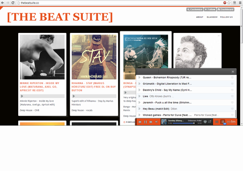Screen dimensions: 243x171
Task: Click the Customize button
Action: click(195, 9)
